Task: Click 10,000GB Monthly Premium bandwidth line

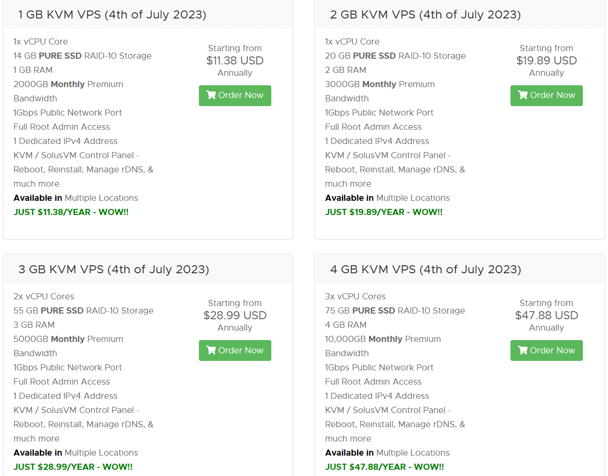Action: coord(383,346)
